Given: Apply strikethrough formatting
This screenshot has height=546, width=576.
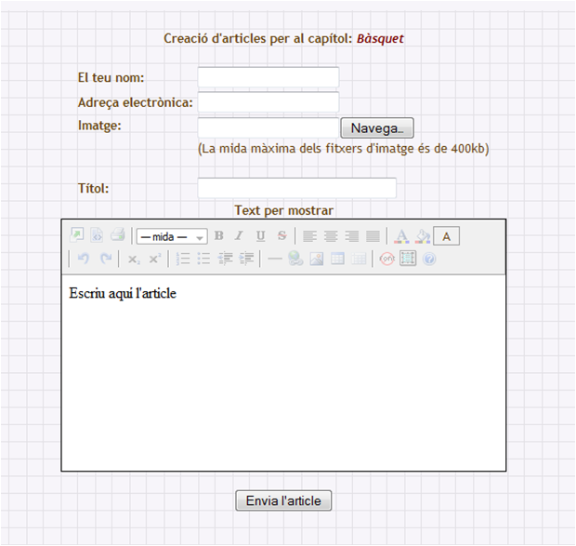Looking at the screenshot, I should (281, 236).
